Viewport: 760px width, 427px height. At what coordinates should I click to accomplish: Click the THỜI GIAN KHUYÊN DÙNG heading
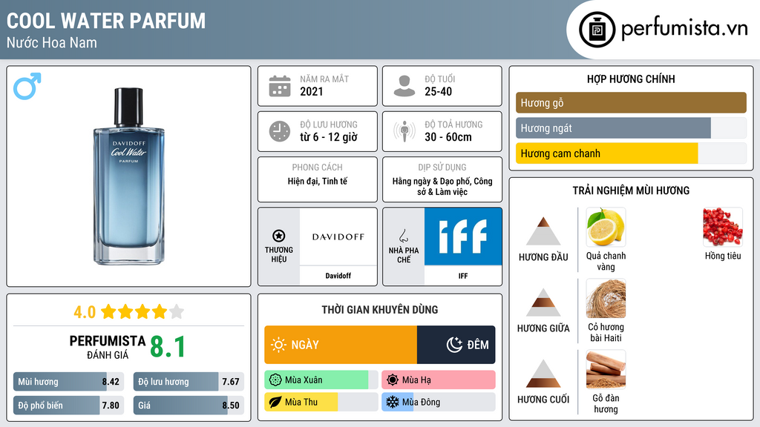(380, 309)
